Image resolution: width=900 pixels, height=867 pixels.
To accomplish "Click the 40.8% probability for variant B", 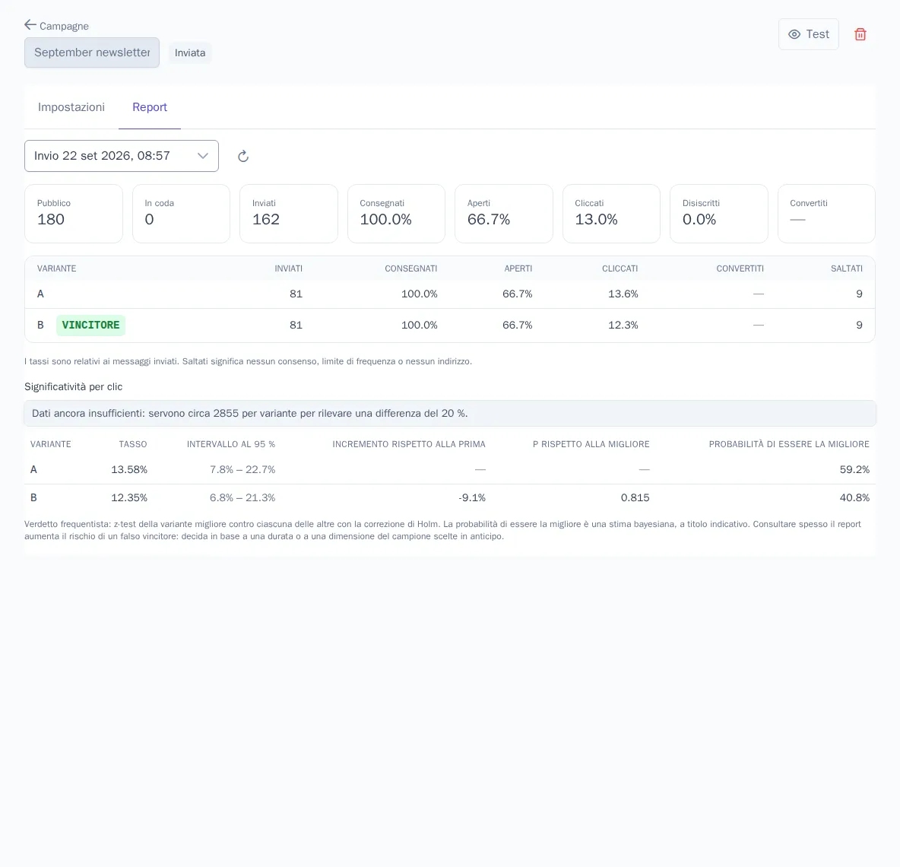I will tap(854, 498).
